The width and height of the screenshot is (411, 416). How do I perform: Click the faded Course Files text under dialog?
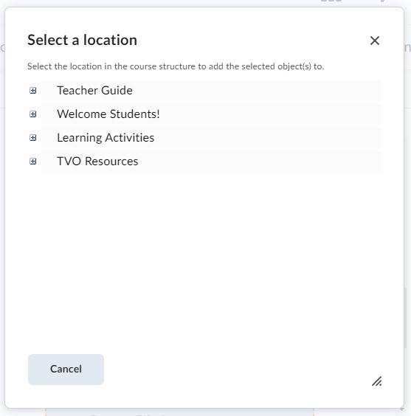[128, 414]
